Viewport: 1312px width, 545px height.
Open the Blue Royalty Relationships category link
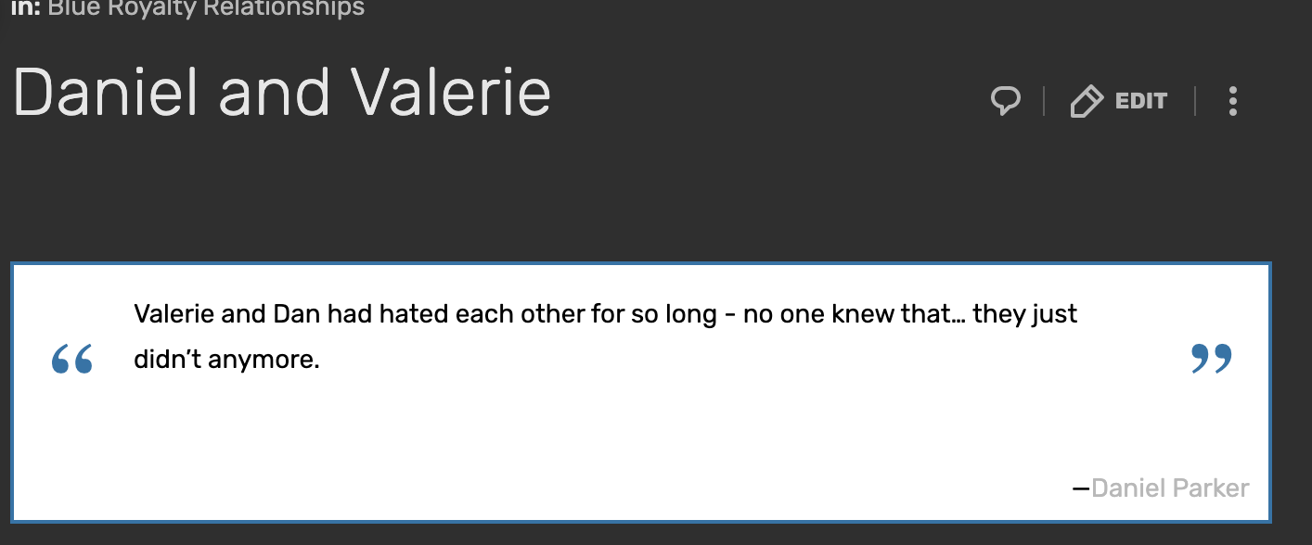pyautogui.click(x=206, y=9)
